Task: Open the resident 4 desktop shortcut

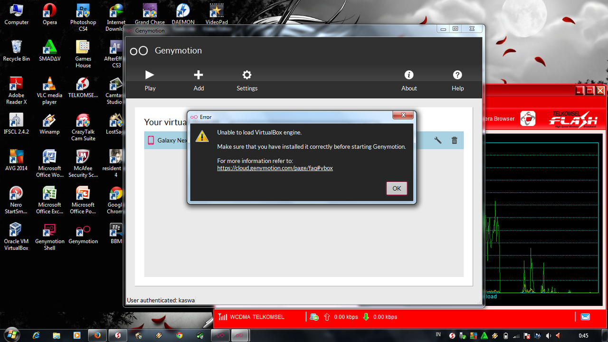Action: pos(113,164)
